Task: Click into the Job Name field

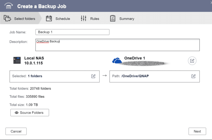Action: [72, 32]
